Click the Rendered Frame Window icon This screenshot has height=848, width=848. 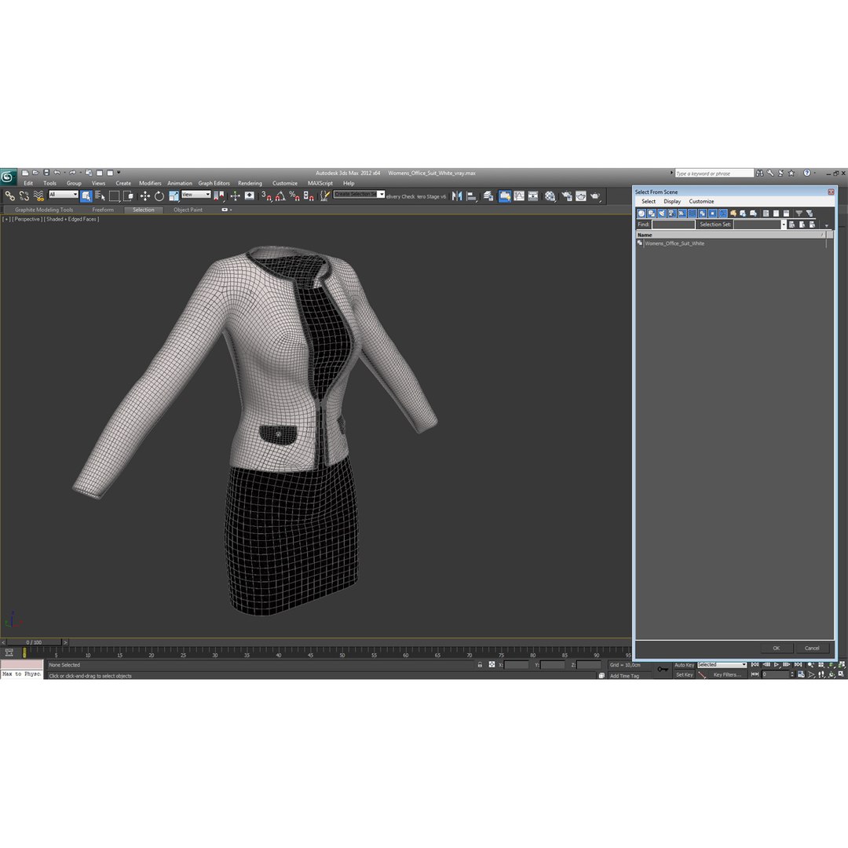coord(581,196)
